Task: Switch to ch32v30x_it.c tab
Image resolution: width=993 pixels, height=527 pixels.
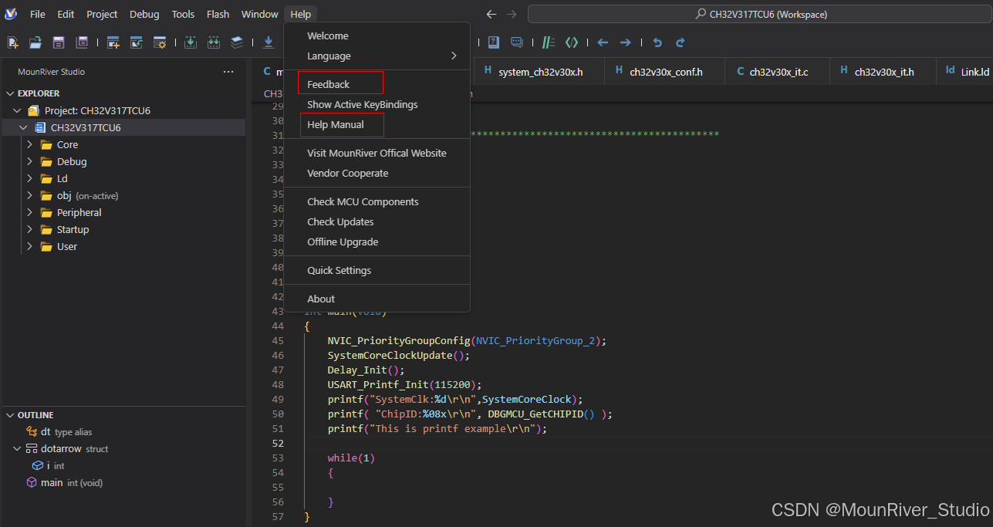Action: [x=778, y=72]
